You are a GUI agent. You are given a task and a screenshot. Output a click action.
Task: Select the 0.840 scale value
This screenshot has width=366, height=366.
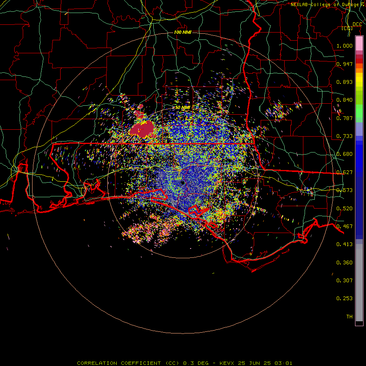[344, 100]
